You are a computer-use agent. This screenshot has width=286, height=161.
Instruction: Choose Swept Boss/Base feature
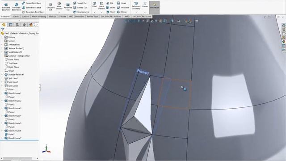pyautogui.click(x=31, y=3)
